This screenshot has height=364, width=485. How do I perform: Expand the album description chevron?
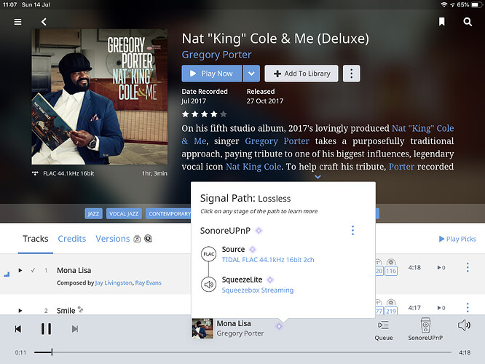(318, 177)
